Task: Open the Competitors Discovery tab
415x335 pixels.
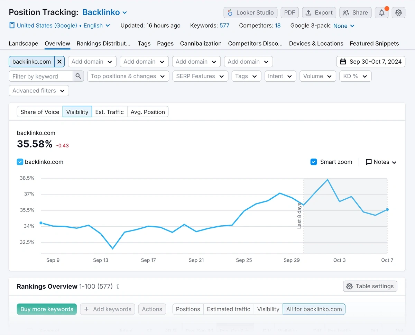Action: coord(255,44)
